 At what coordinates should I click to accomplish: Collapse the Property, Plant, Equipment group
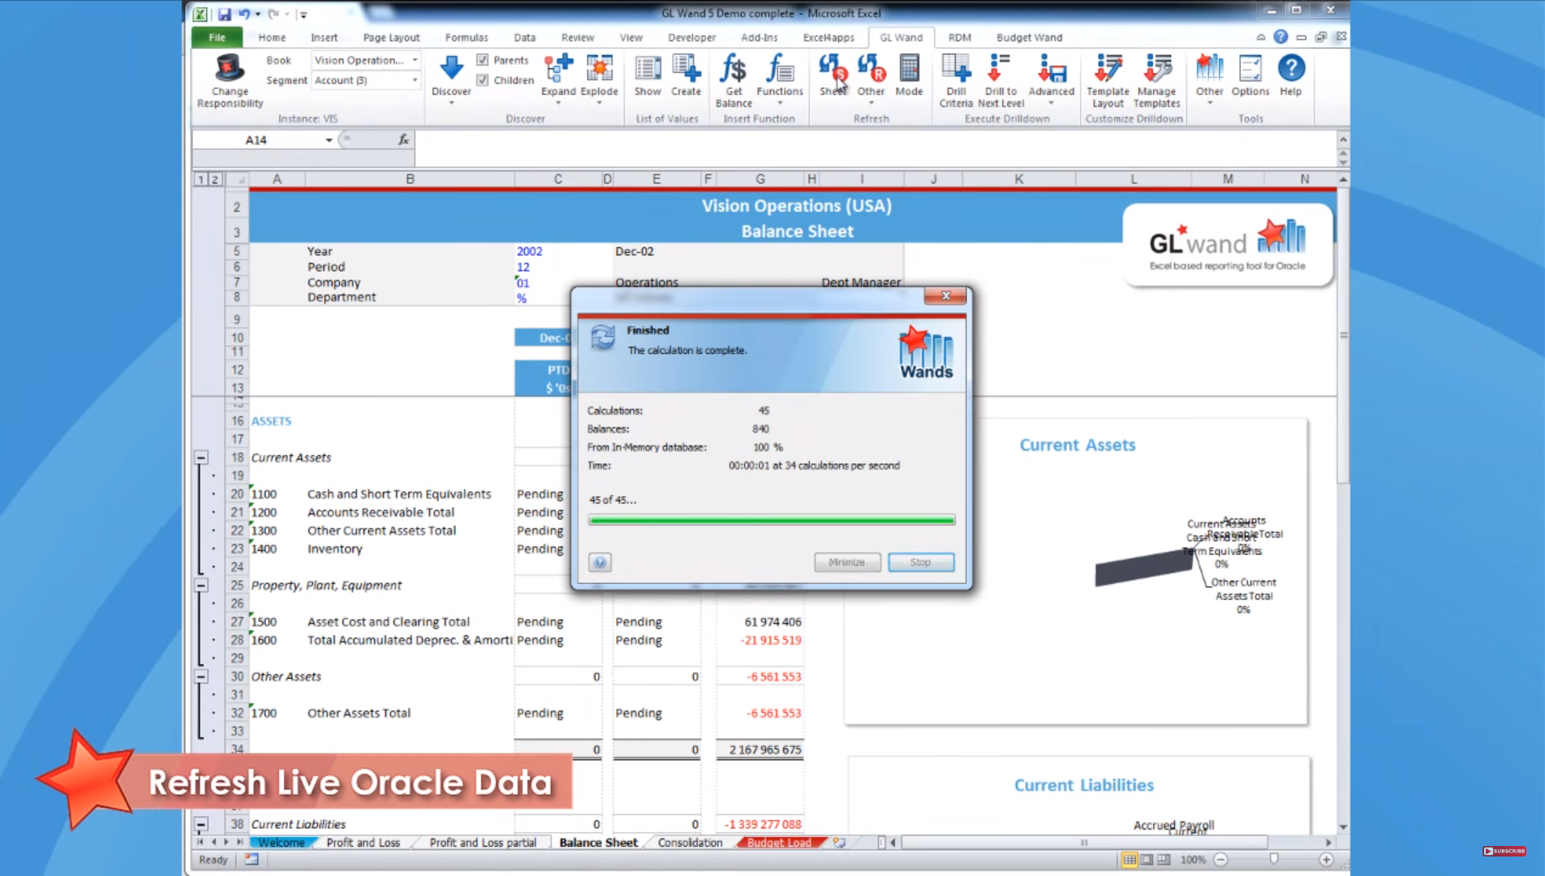coord(200,586)
